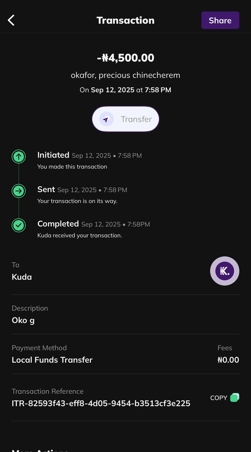
Task: Tap the Initiated timeline step label
Action: tap(53, 155)
